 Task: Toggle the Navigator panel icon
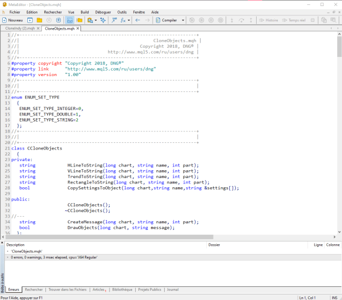pyautogui.click(x=70, y=20)
